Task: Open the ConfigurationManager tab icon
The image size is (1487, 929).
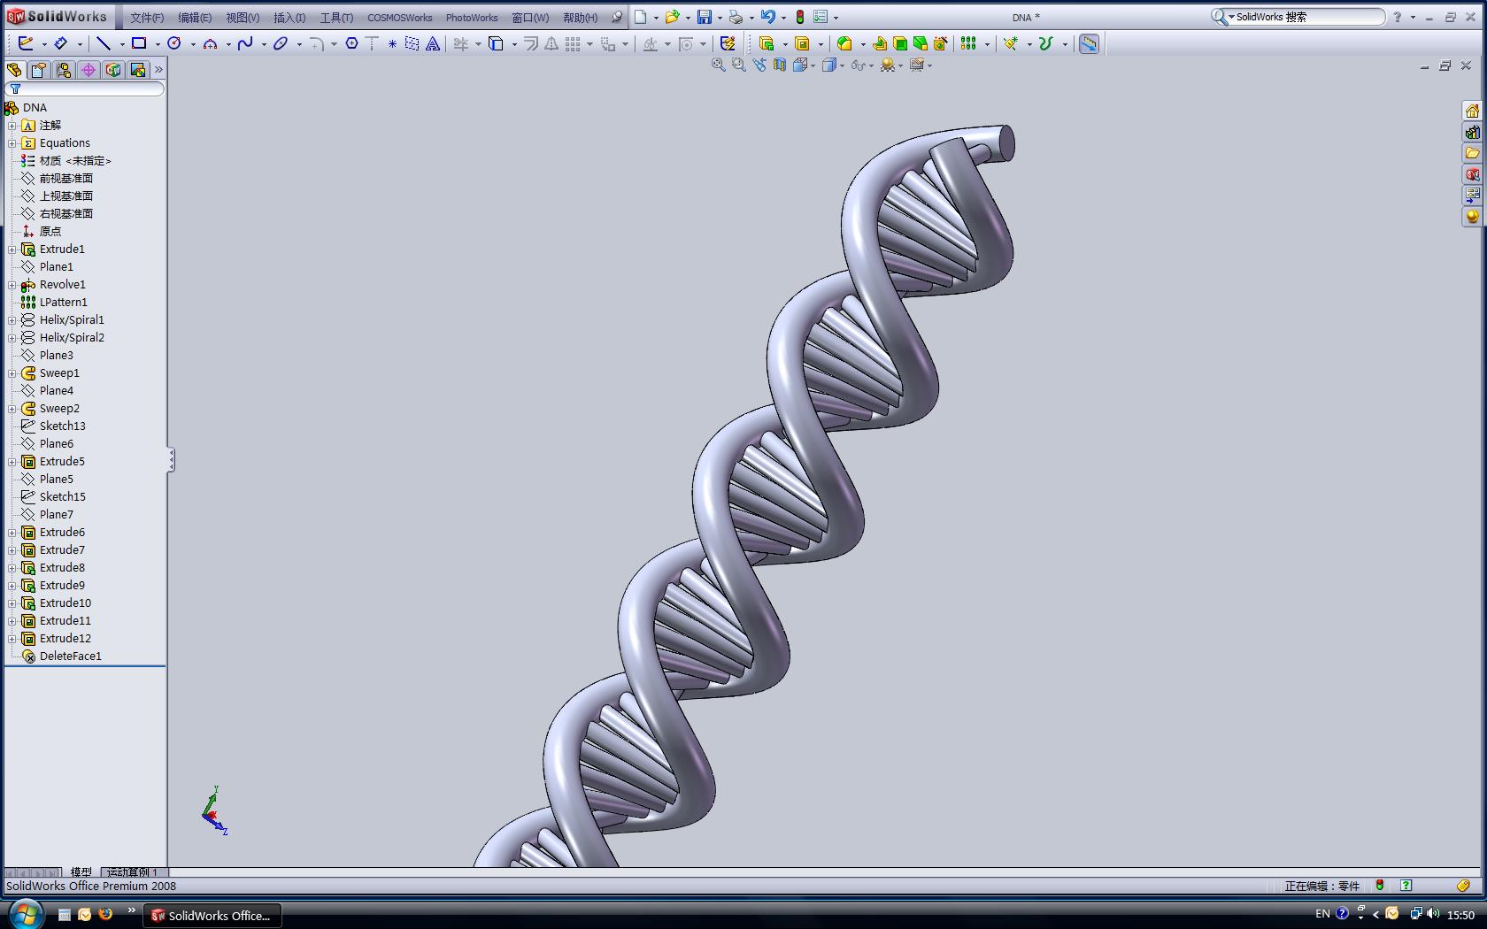Action: click(x=63, y=71)
